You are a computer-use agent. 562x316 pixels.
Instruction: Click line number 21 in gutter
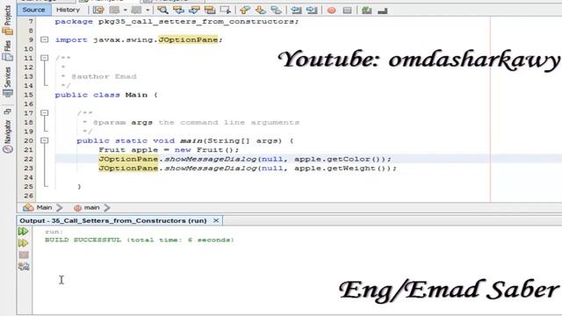(x=29, y=150)
